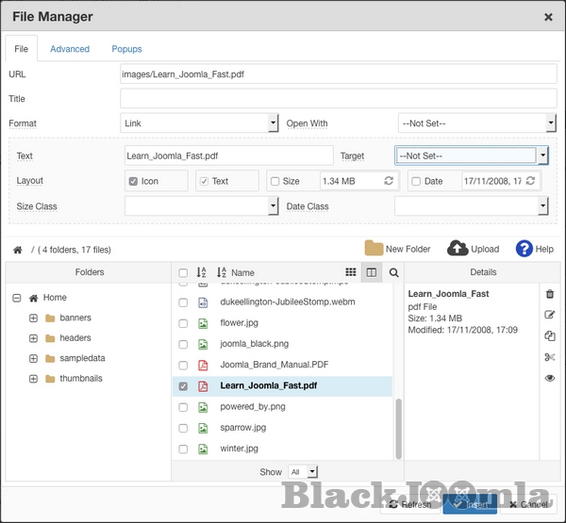Click the rename edit icon in Details
The height and width of the screenshot is (523, 566).
(x=550, y=315)
